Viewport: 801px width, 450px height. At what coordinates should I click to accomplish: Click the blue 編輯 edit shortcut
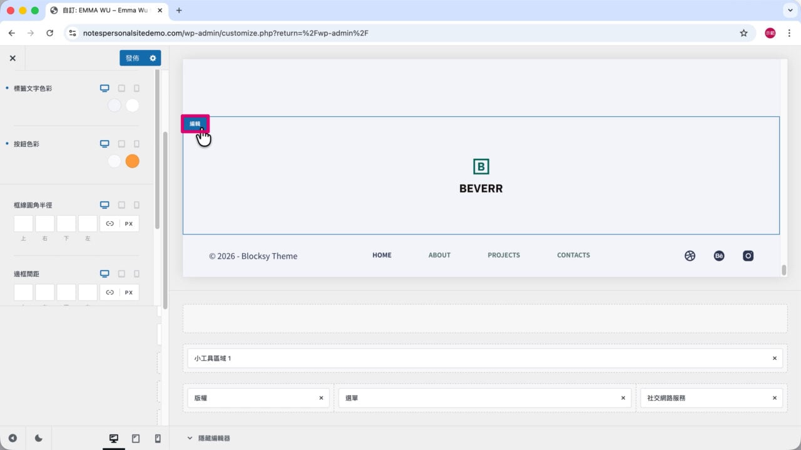pos(195,124)
